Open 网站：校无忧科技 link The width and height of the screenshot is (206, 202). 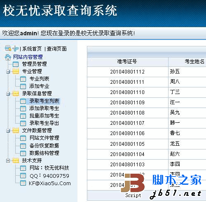[49, 168]
